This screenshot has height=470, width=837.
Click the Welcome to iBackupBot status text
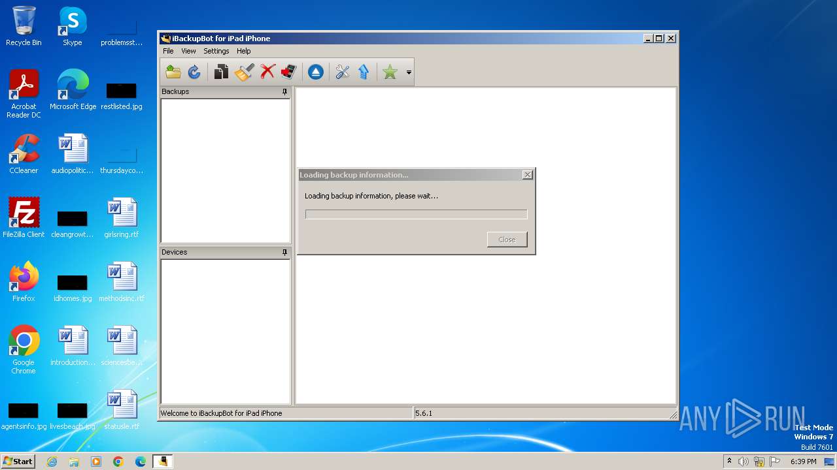(x=222, y=413)
